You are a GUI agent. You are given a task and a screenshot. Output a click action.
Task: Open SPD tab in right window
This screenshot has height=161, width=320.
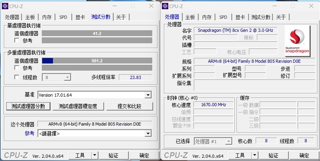coord(223,17)
